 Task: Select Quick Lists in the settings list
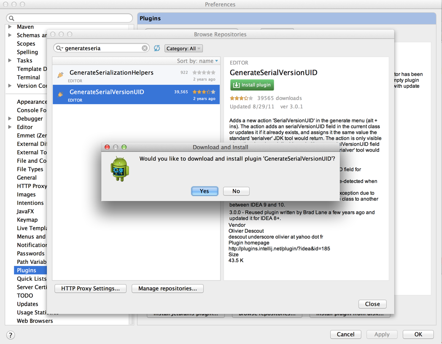pos(32,279)
